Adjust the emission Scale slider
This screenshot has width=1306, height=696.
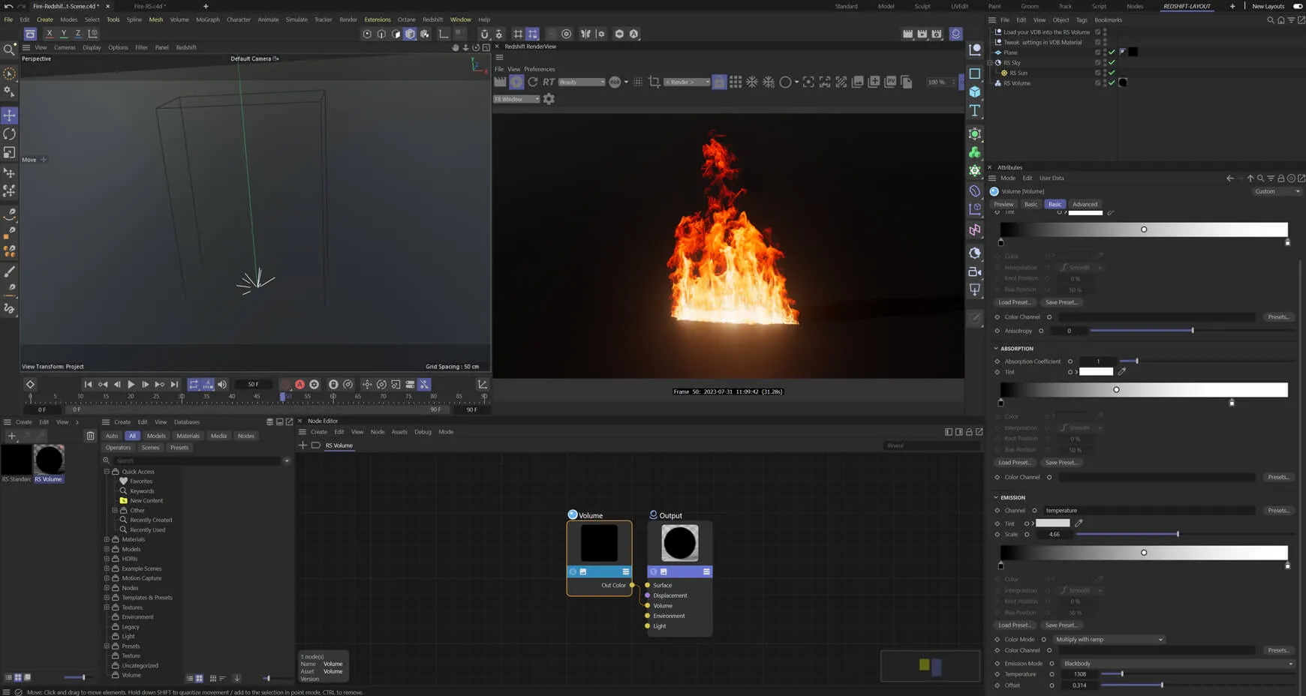[x=1177, y=535]
